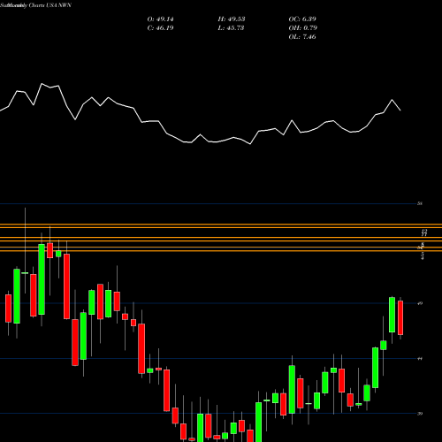Click the 39 price axis label

420,414
